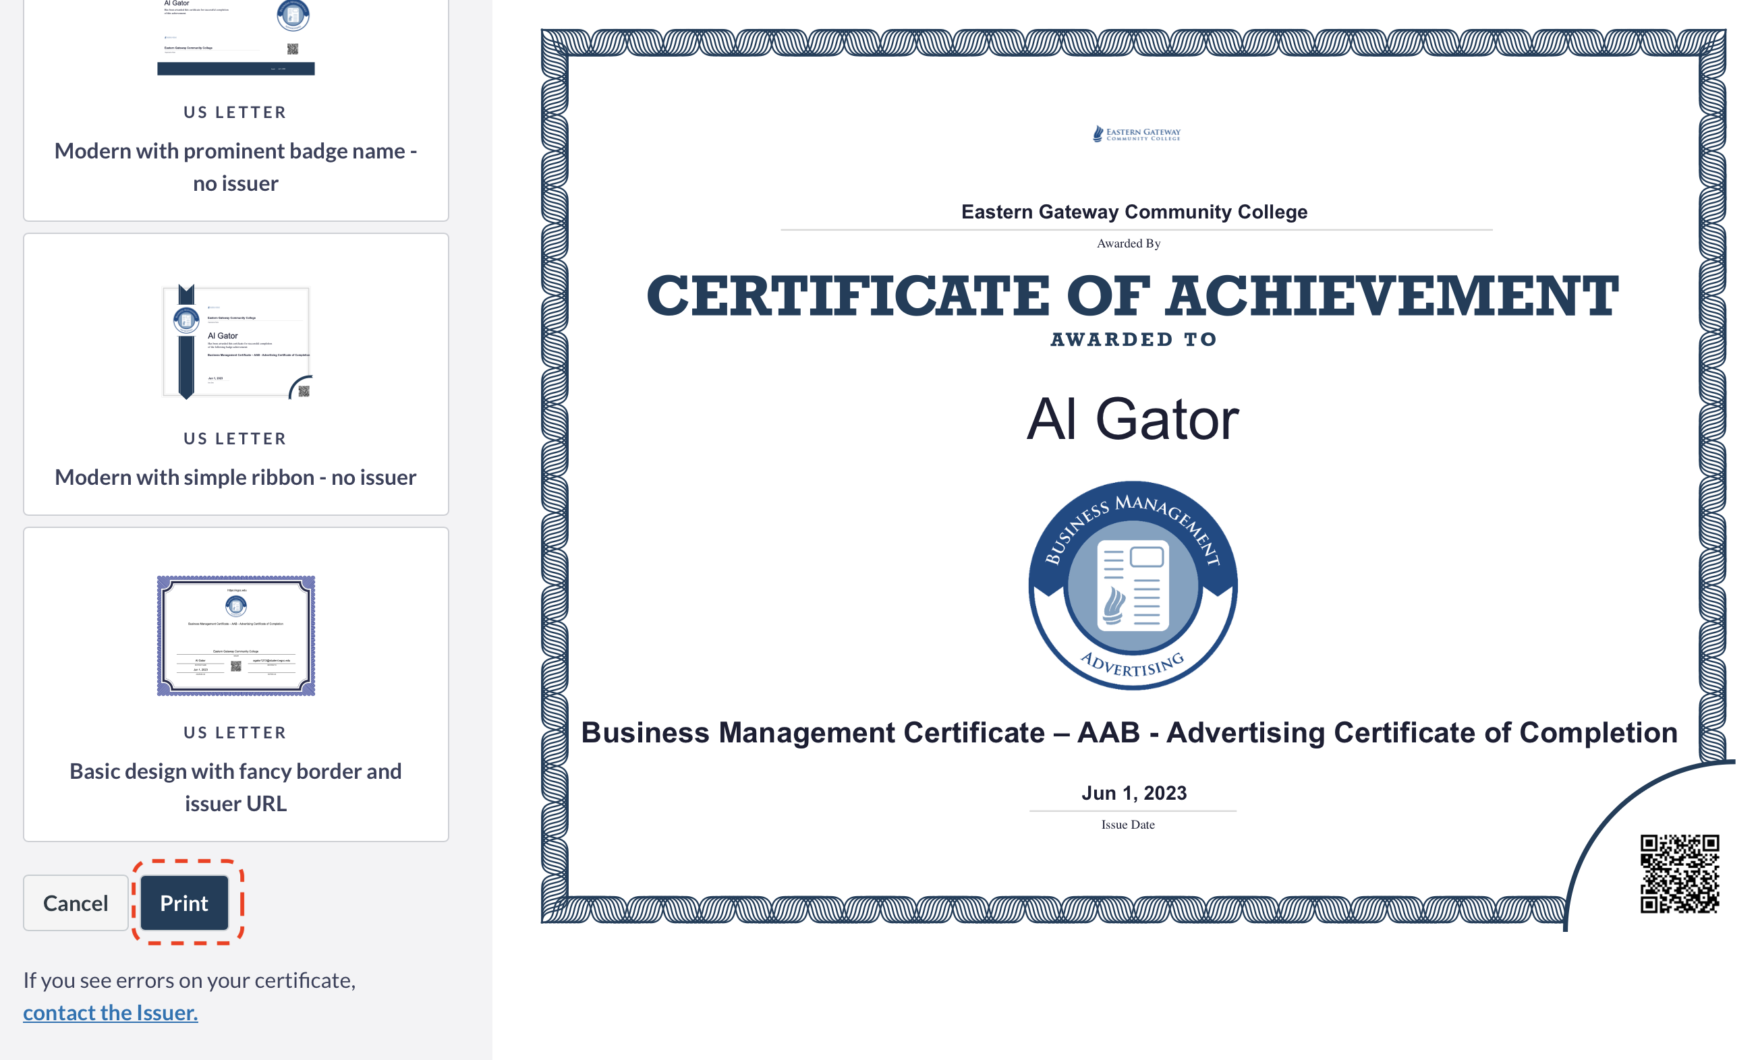Image resolution: width=1758 pixels, height=1060 pixels.
Task: Select the fancy border certificate thumbnail
Action: (235, 635)
